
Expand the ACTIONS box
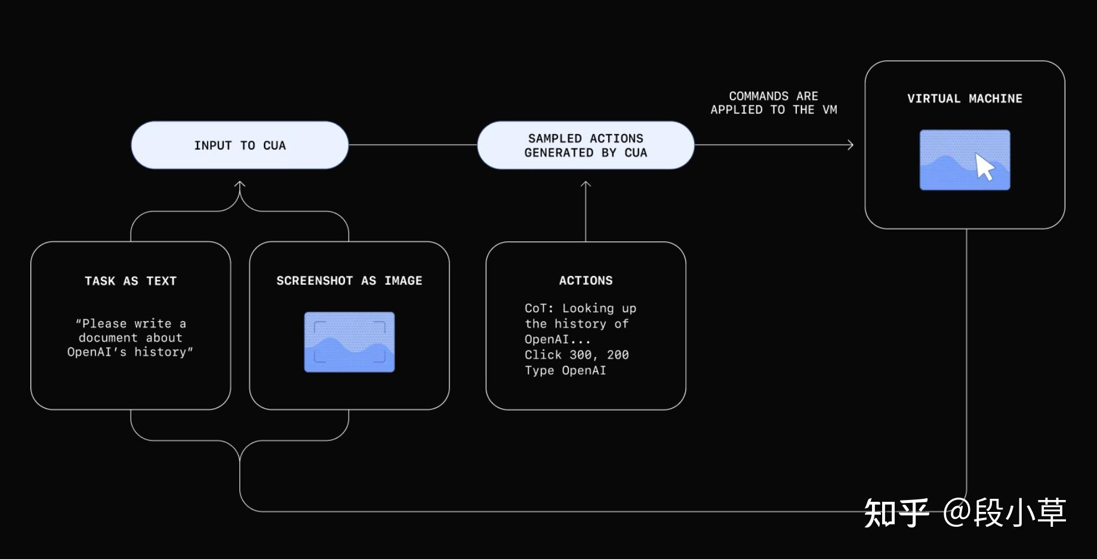(586, 325)
